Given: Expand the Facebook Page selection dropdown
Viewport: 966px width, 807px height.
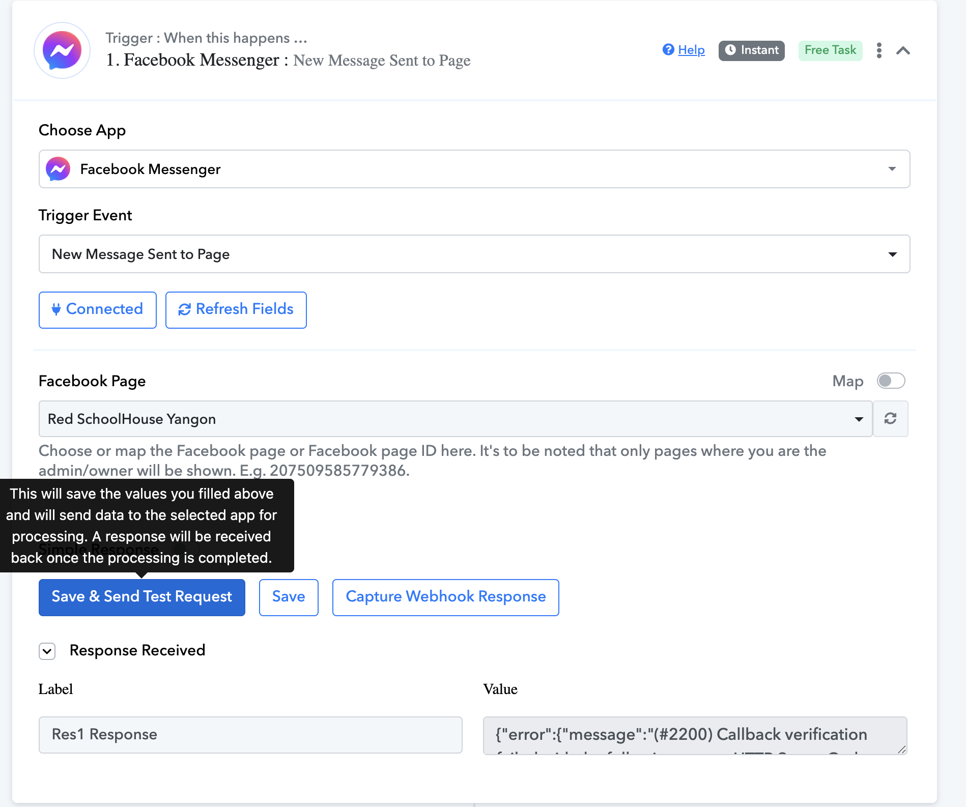Looking at the screenshot, I should [x=859, y=419].
